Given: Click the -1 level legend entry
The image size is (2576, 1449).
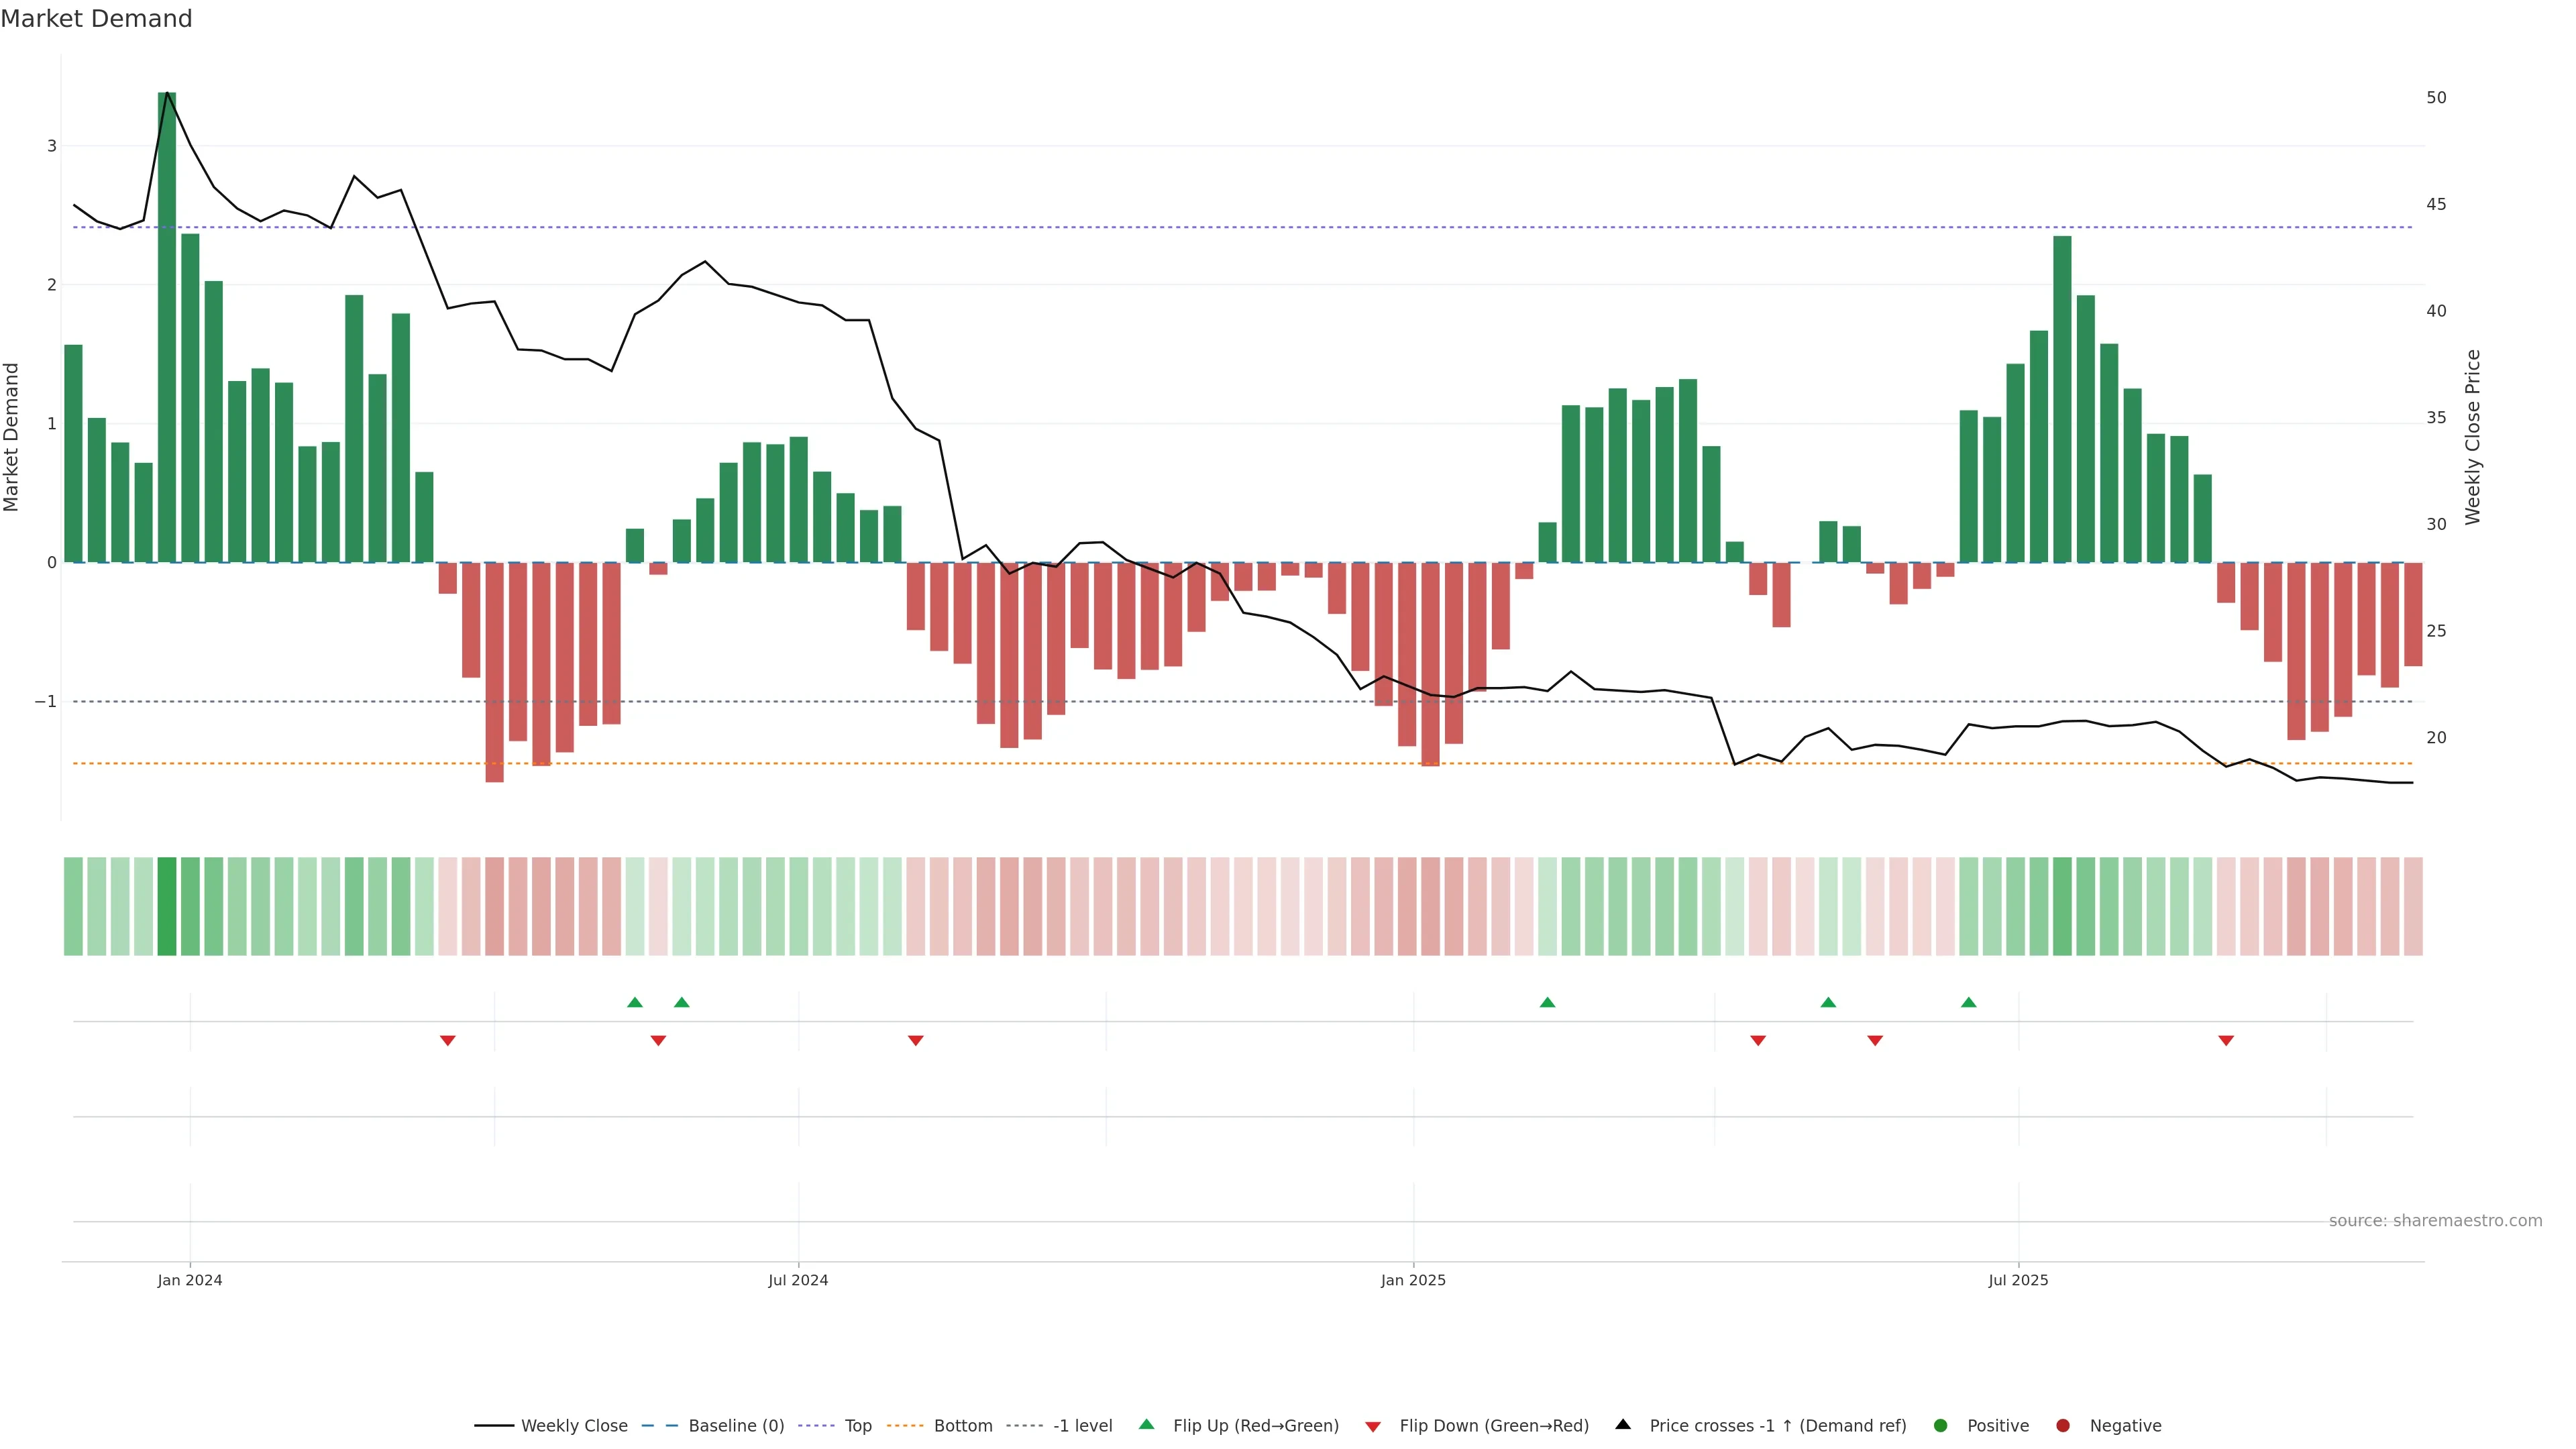Looking at the screenshot, I should point(1082,1426).
